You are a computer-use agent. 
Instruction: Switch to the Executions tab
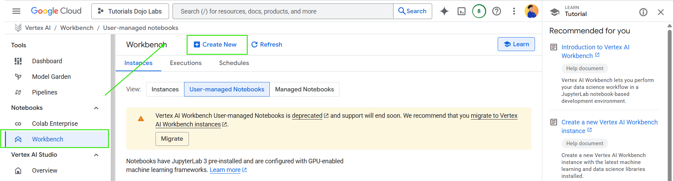[x=186, y=63]
